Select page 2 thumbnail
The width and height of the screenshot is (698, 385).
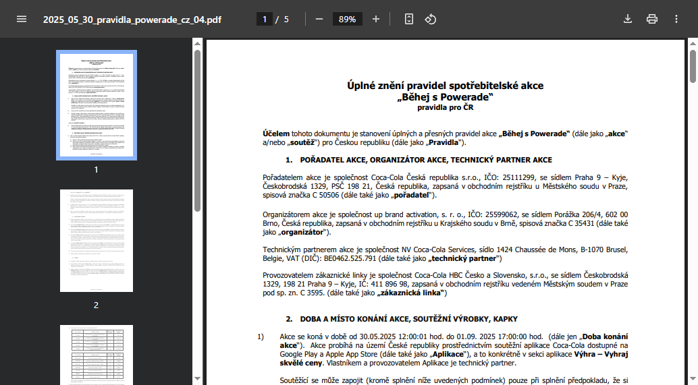[97, 241]
